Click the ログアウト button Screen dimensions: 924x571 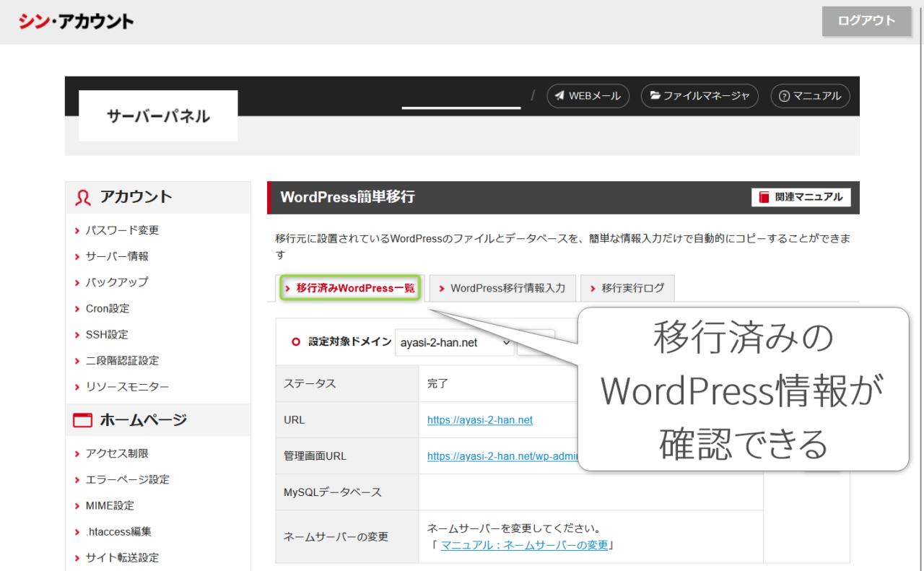[x=867, y=21]
